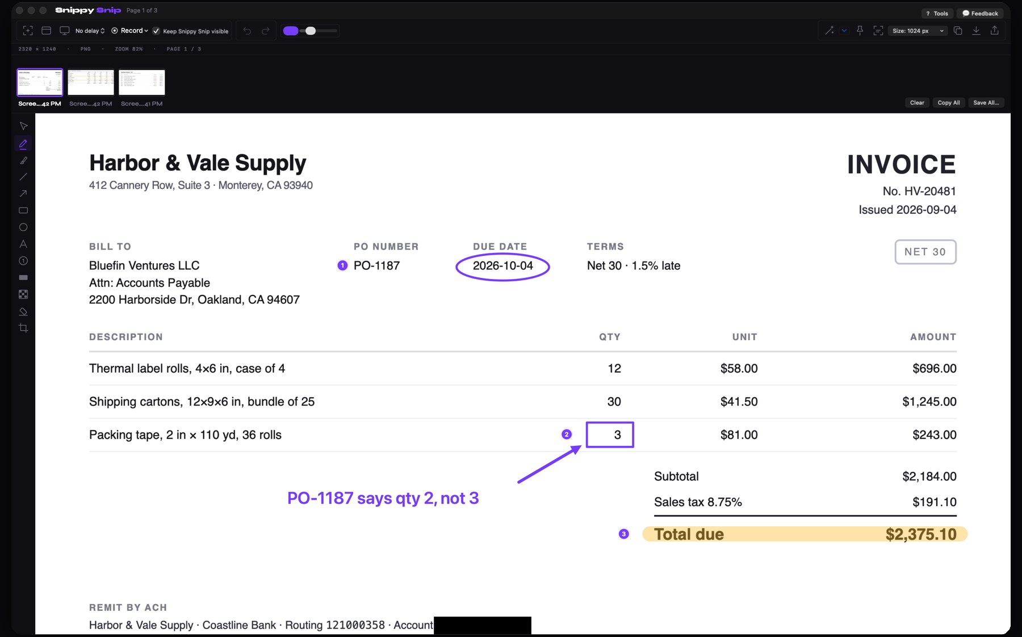Select the Pen drawing tool
The image size is (1022, 637).
(x=23, y=144)
